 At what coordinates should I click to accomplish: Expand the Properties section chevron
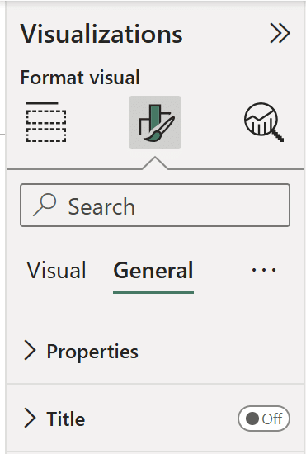[30, 350]
